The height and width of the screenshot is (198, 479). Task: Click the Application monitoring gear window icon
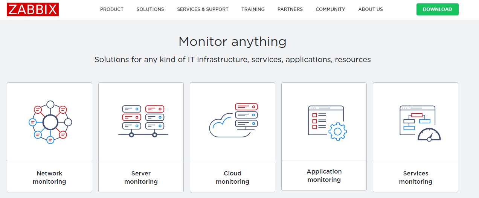coord(326,123)
